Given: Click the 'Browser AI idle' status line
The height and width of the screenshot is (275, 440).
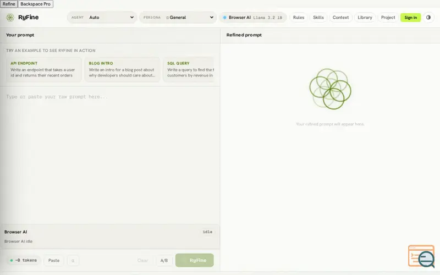Looking at the screenshot, I should 18,241.
